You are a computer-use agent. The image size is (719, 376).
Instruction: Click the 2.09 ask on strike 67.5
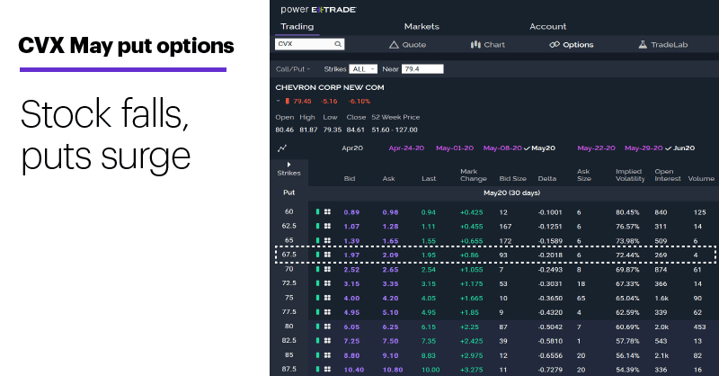(x=390, y=255)
